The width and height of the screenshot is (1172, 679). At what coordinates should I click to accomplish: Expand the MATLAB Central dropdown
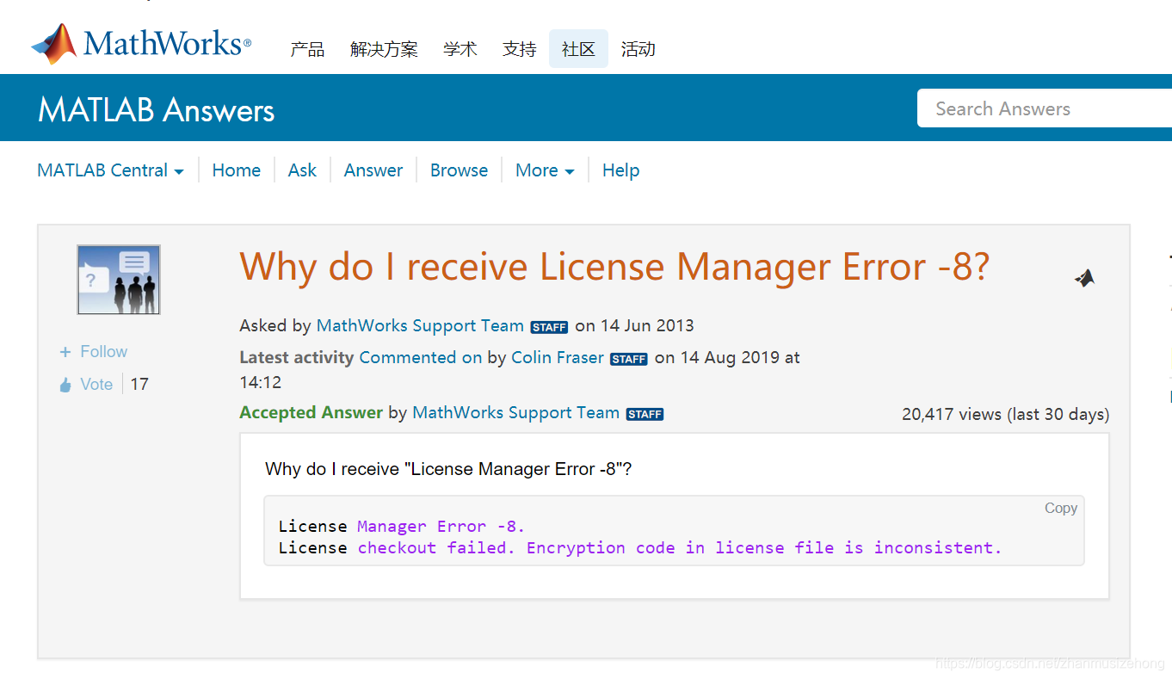click(110, 170)
